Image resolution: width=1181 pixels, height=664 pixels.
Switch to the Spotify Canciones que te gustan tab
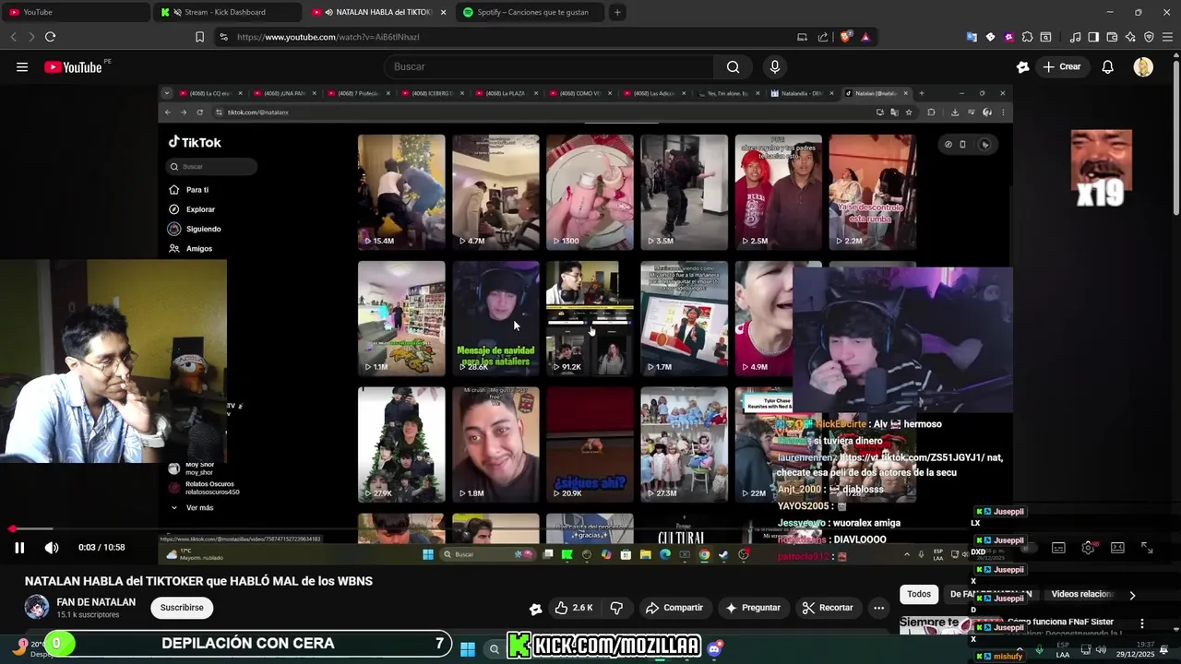click(531, 12)
